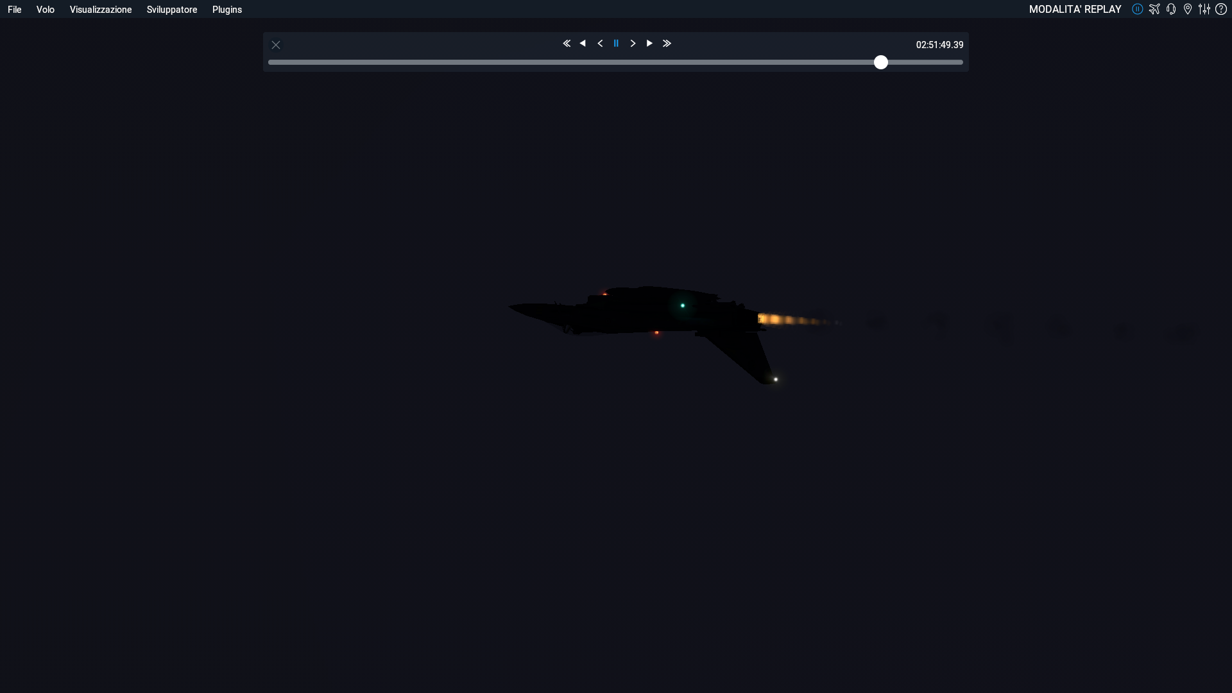Viewport: 1232px width, 693px height.
Task: Open the settings sliders icon
Action: tap(1204, 9)
